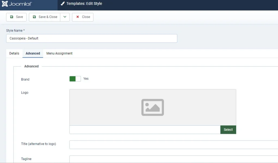Click the 'Advanced' fieldset legend
Image resolution: width=278 pixels, height=163 pixels.
point(31,66)
